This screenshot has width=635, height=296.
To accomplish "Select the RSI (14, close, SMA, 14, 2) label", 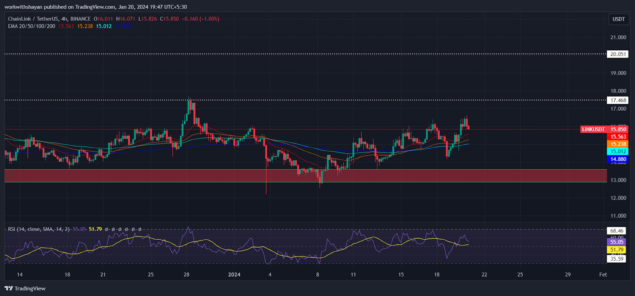I will coord(39,229).
